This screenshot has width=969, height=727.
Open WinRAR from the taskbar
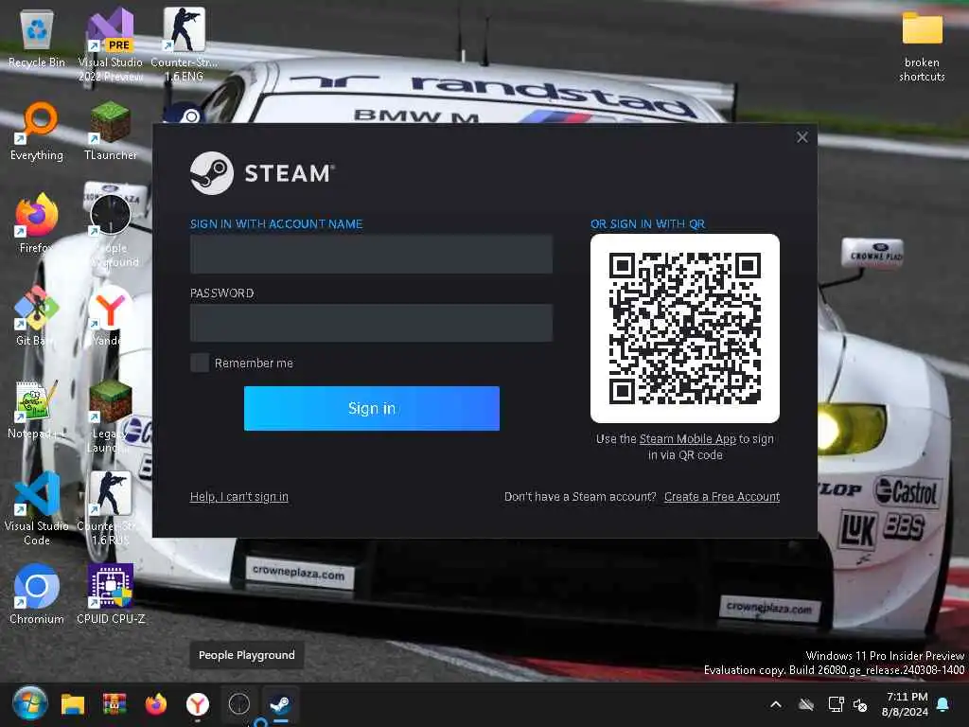(115, 704)
